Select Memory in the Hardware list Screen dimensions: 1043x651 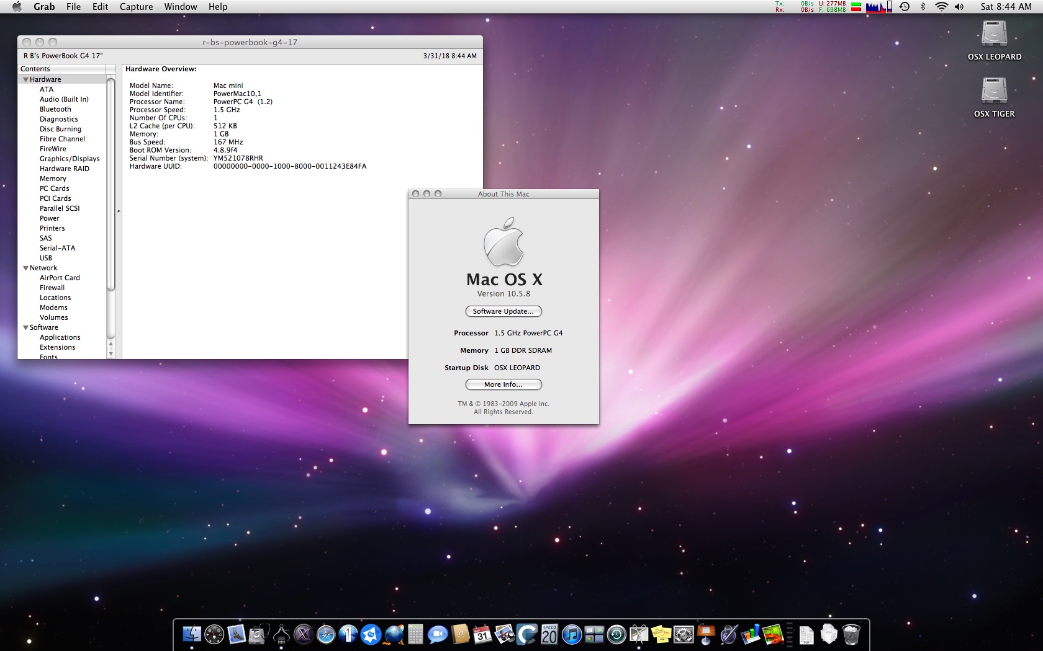click(53, 179)
